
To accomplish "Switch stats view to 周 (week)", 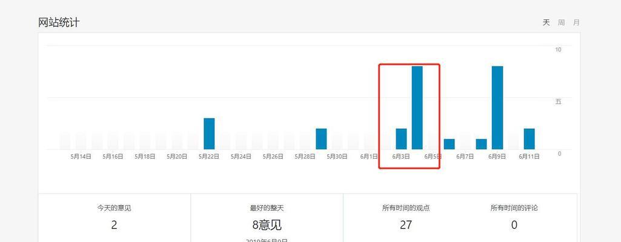I will (x=561, y=22).
